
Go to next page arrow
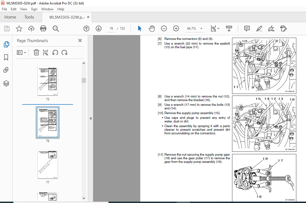[99, 29]
